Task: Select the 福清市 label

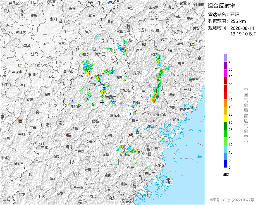Action: pos(150,173)
